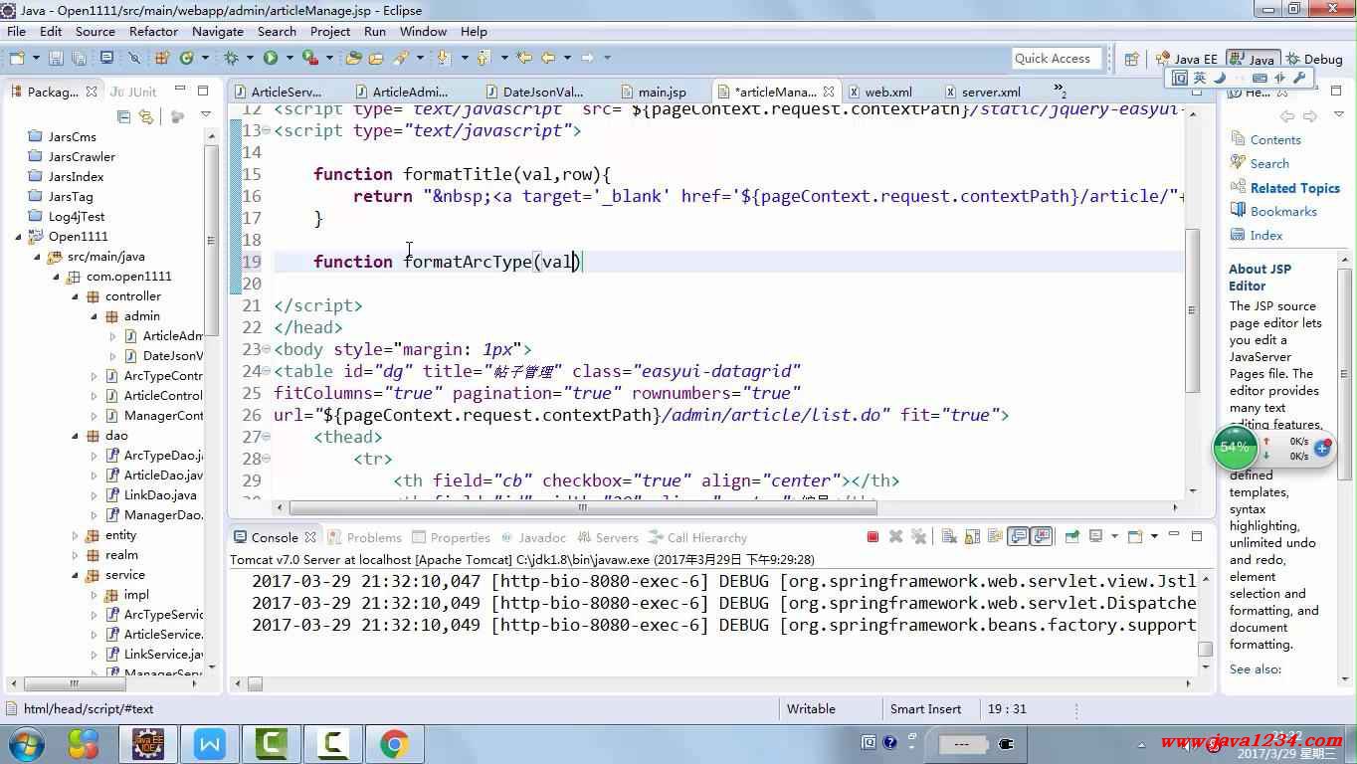Click the editor horizontal scrollbar thumb

coord(583,507)
